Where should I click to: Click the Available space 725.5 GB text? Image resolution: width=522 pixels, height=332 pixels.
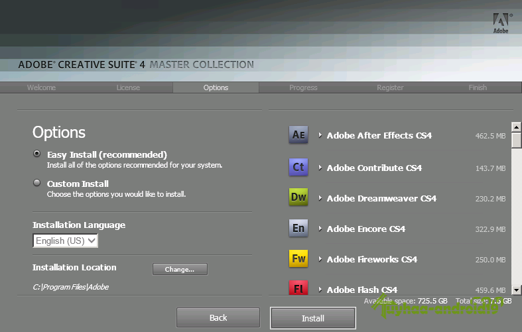[405, 301]
